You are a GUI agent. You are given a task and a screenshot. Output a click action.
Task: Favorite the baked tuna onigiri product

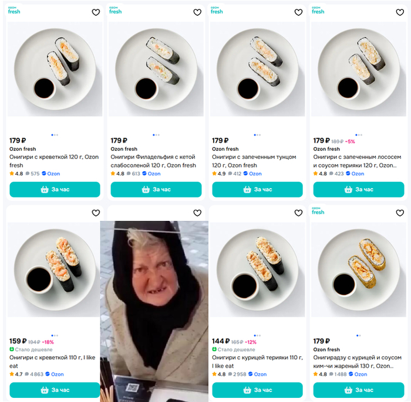(x=298, y=12)
